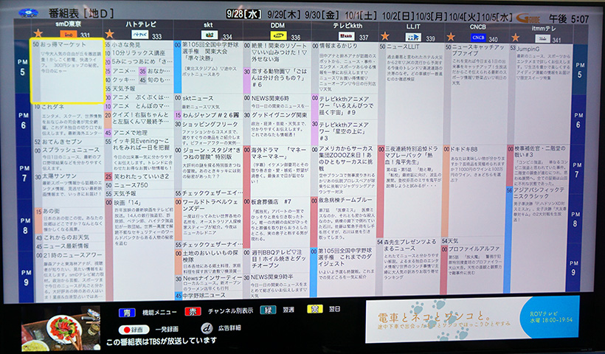Switch to the 10/1[土] date tab
The height and width of the screenshot is (354, 605).
(x=361, y=15)
